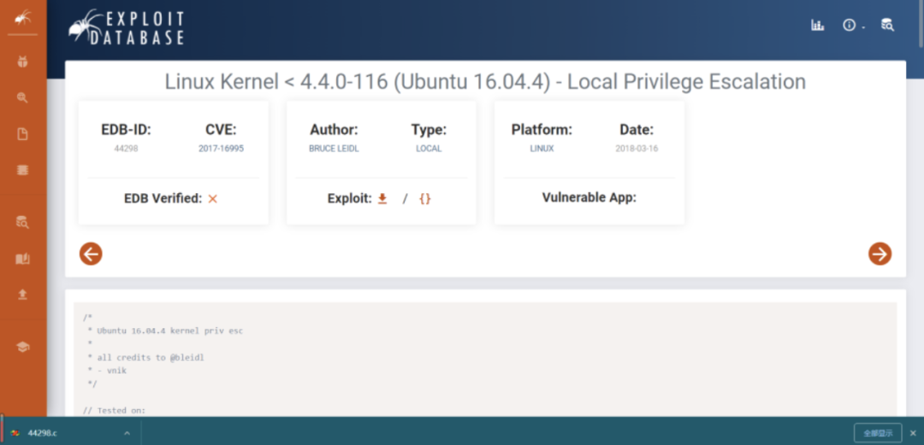Click the '// Tested on:' code comment
Viewport: 924px width, 445px height.
pyautogui.click(x=114, y=410)
